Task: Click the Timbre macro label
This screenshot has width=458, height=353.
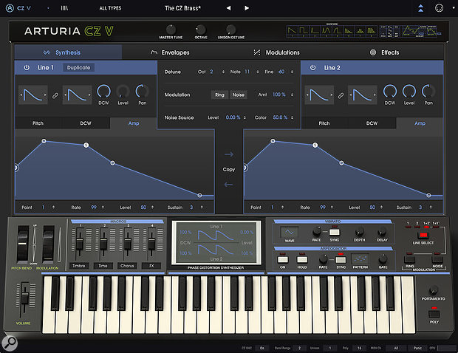Action: click(x=79, y=266)
